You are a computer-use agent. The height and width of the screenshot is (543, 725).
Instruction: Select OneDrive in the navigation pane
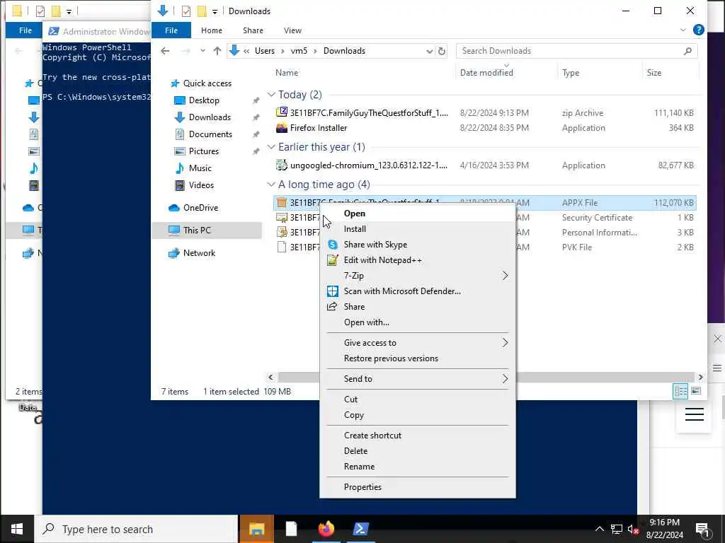point(200,208)
